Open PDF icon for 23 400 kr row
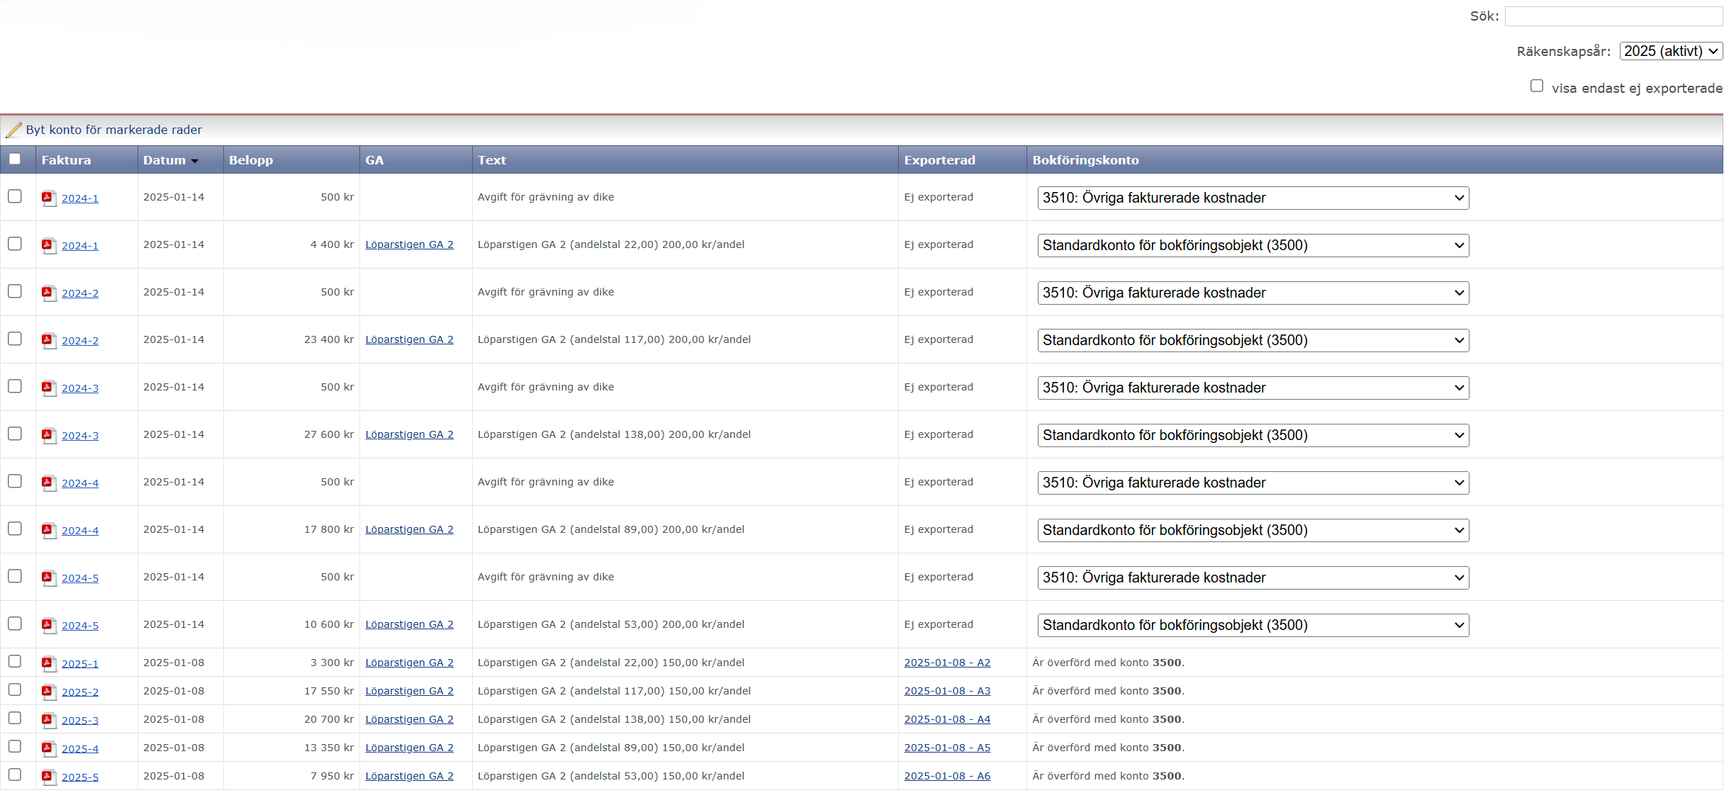 pos(48,340)
